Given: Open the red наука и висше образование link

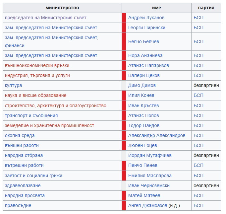Looking at the screenshot, I should (x=35, y=95).
